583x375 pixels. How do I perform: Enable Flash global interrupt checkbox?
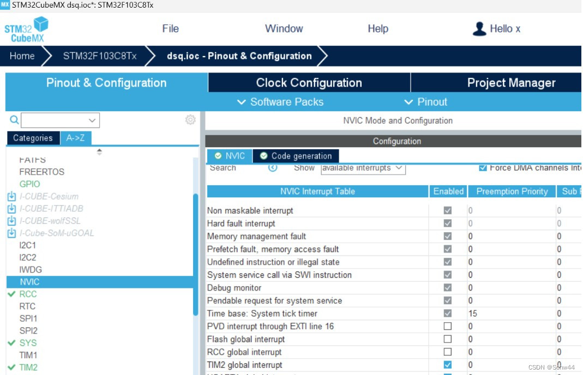coord(448,339)
